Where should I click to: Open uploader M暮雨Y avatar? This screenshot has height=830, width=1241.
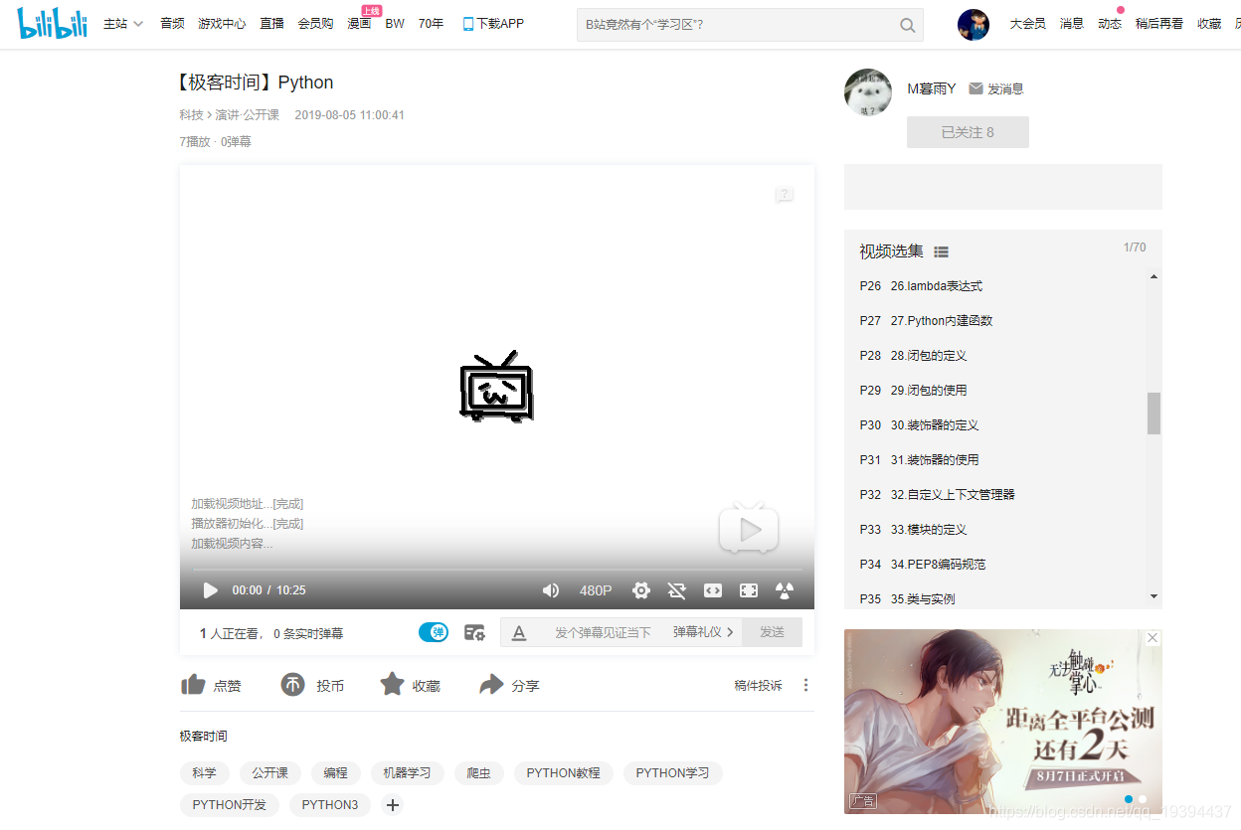pyautogui.click(x=868, y=92)
